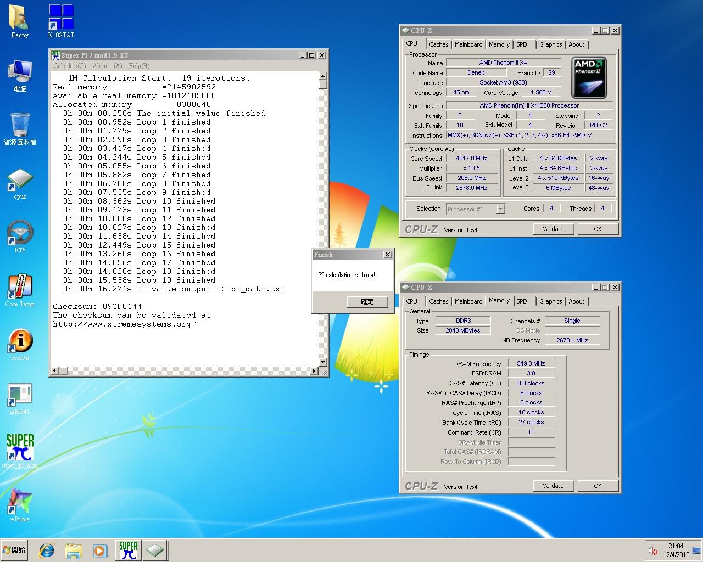The width and height of the screenshot is (703, 562).
Task: Close the Finish dialog
Action: coord(387,255)
